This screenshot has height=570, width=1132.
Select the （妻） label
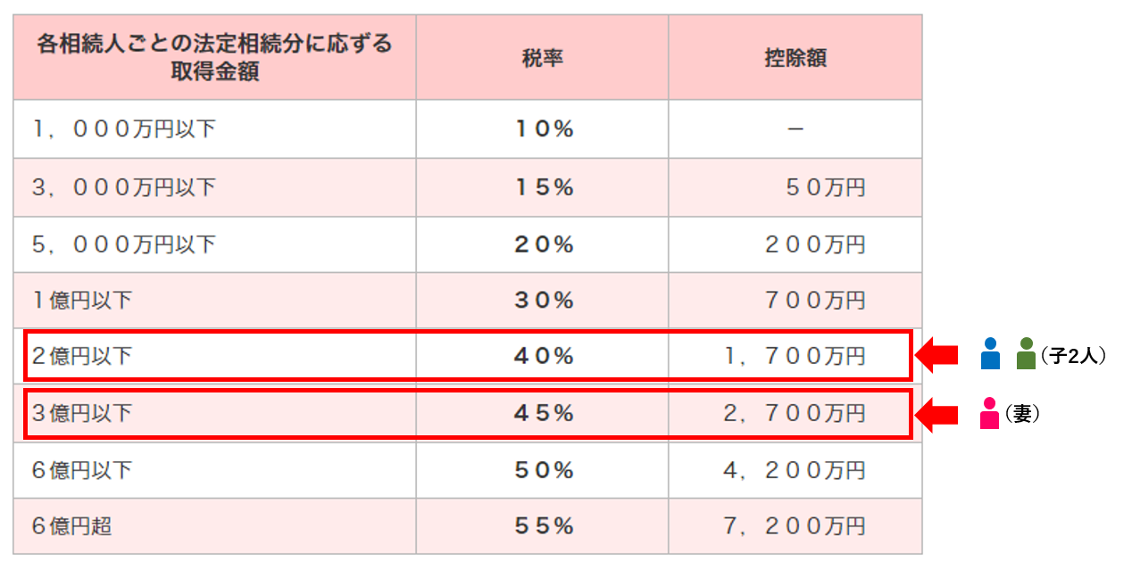[1022, 414]
